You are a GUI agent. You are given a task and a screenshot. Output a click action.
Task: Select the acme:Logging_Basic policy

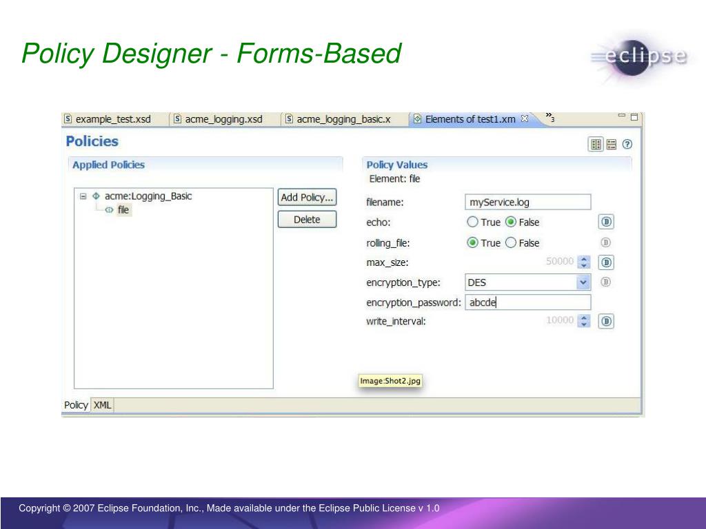148,196
